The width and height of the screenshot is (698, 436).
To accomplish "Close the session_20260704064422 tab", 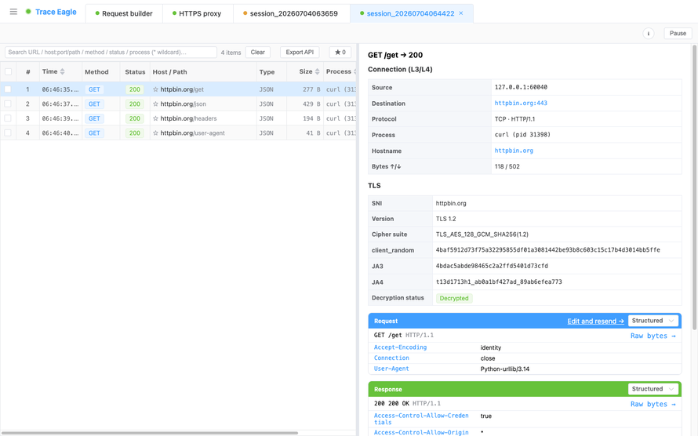I will (x=461, y=13).
